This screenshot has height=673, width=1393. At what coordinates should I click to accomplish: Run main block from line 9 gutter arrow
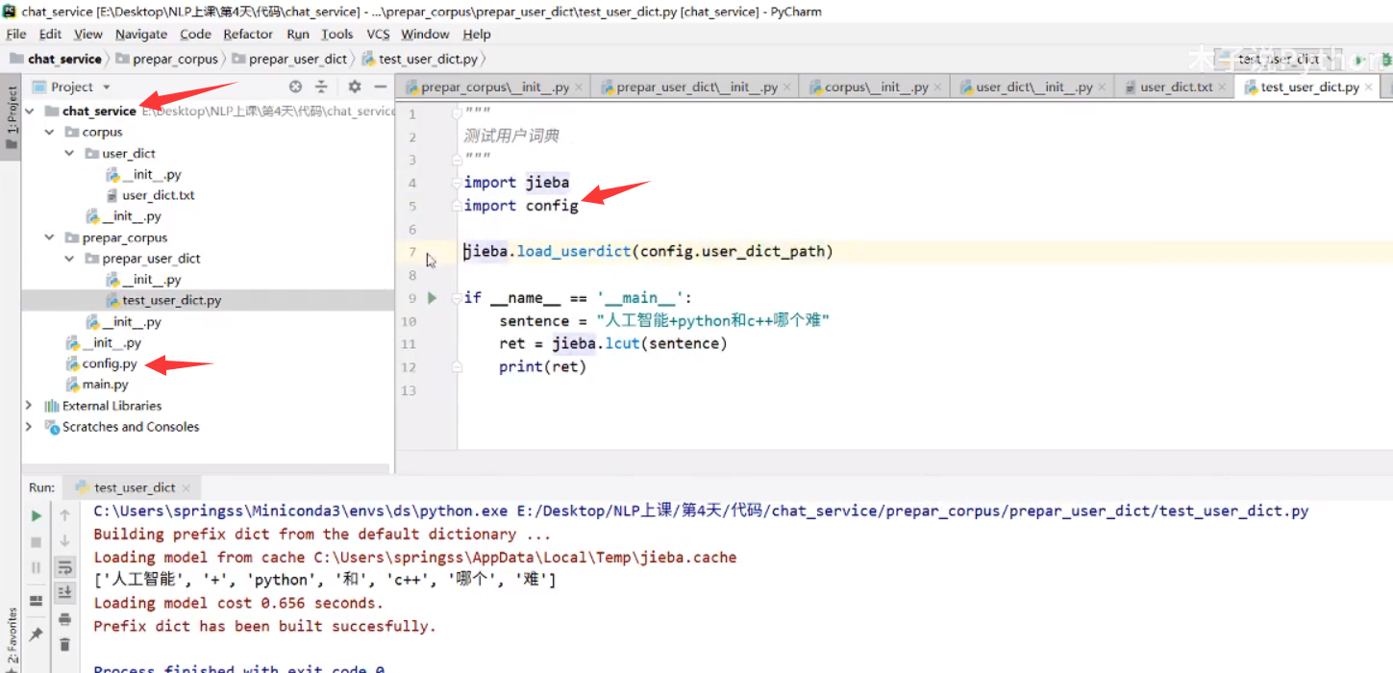tap(432, 298)
